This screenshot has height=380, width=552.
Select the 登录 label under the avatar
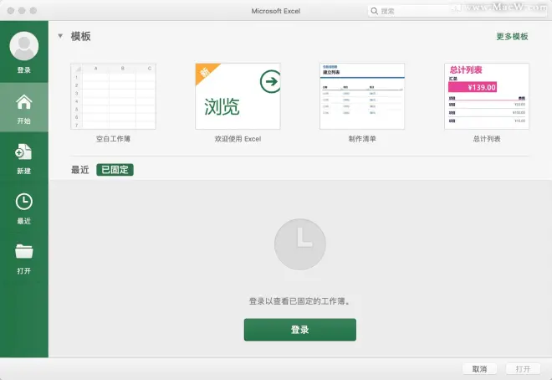[24, 70]
